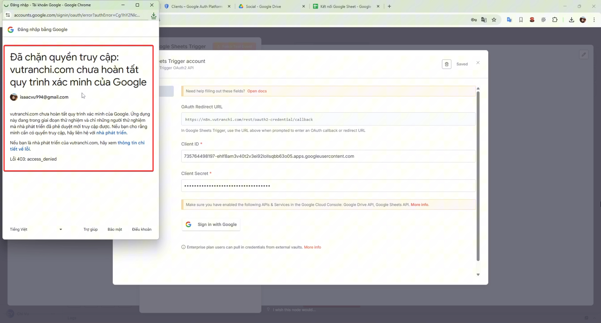Click the bookmark extension icon in toolbar

pos(521,20)
